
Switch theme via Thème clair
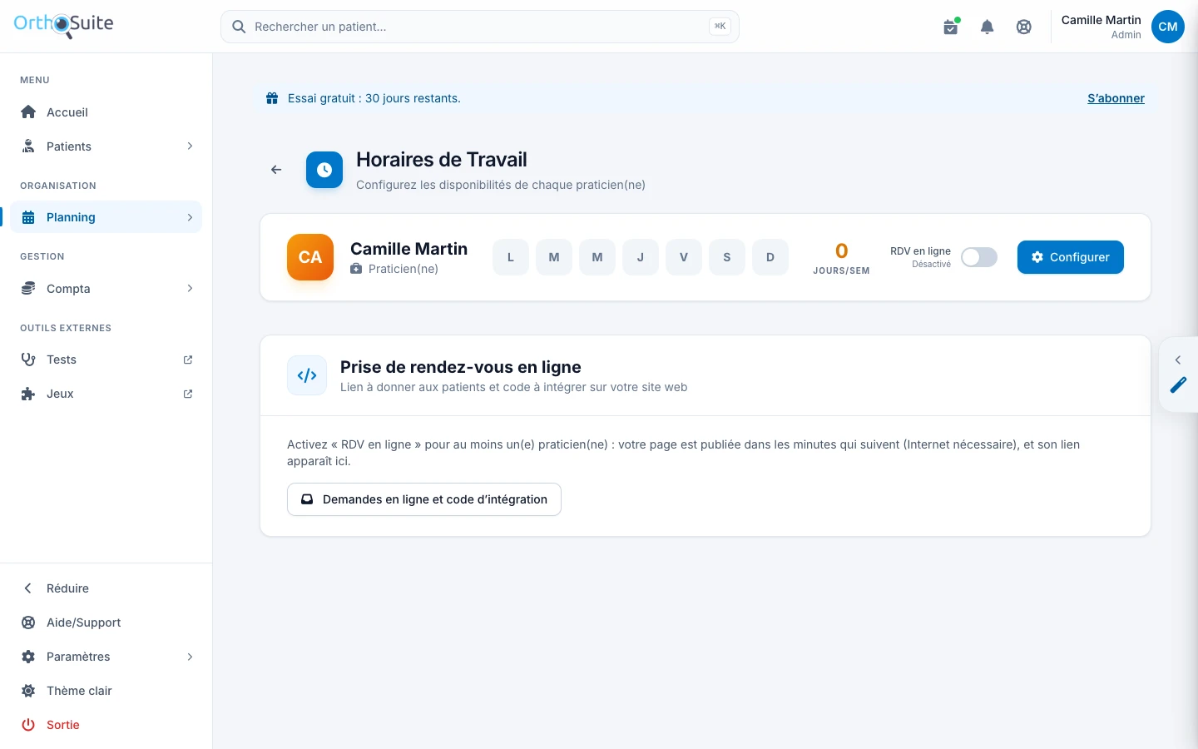click(106, 691)
